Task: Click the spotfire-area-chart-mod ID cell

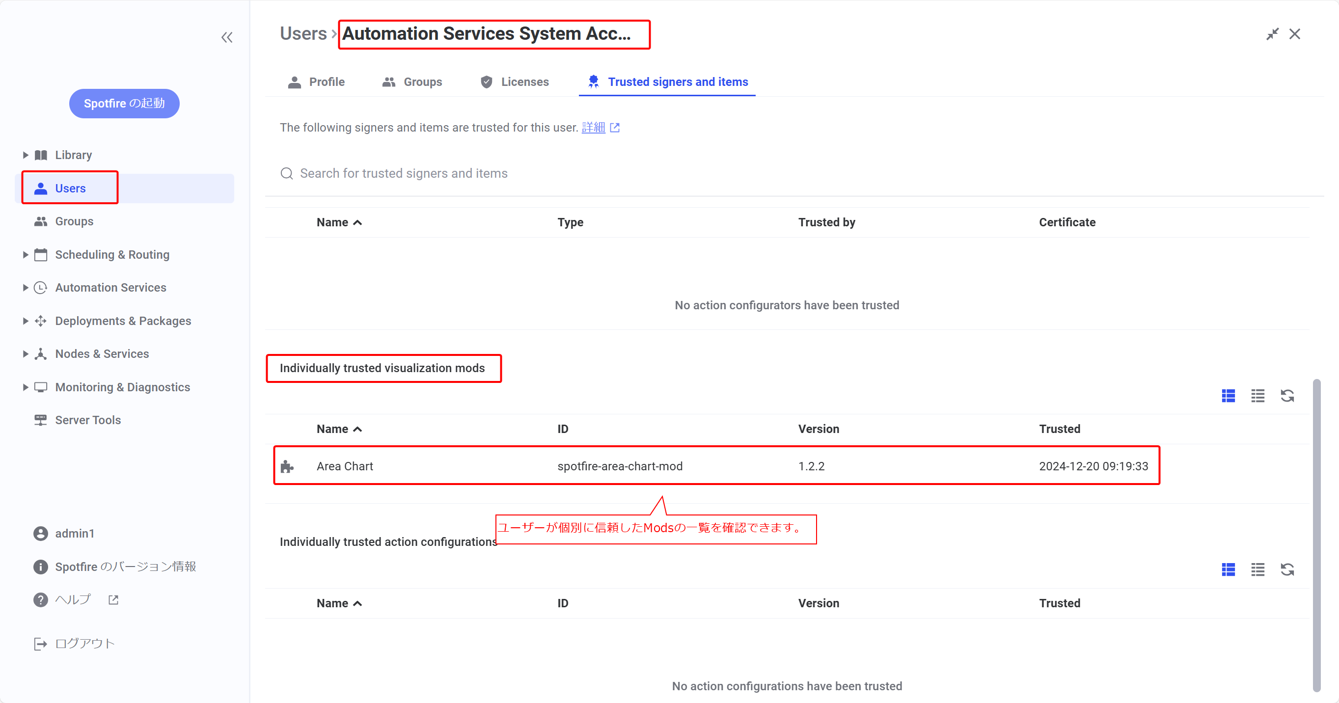Action: (620, 466)
